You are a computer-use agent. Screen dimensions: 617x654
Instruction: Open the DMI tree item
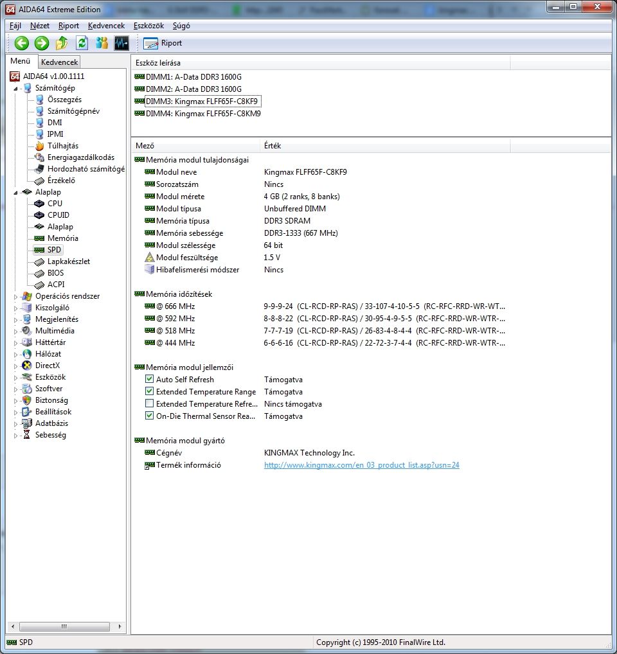tap(55, 123)
